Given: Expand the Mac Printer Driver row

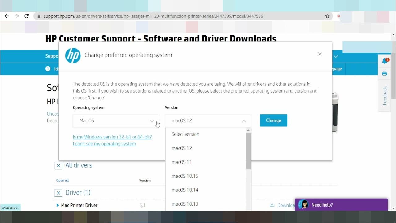Looking at the screenshot, I should (x=58, y=205).
